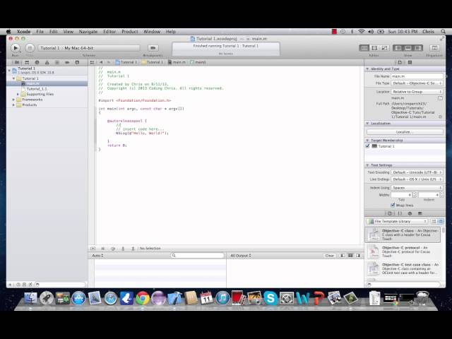Viewport: 452px width, 339px height.
Task: Select the Objective-C protocol template
Action: [403, 251]
